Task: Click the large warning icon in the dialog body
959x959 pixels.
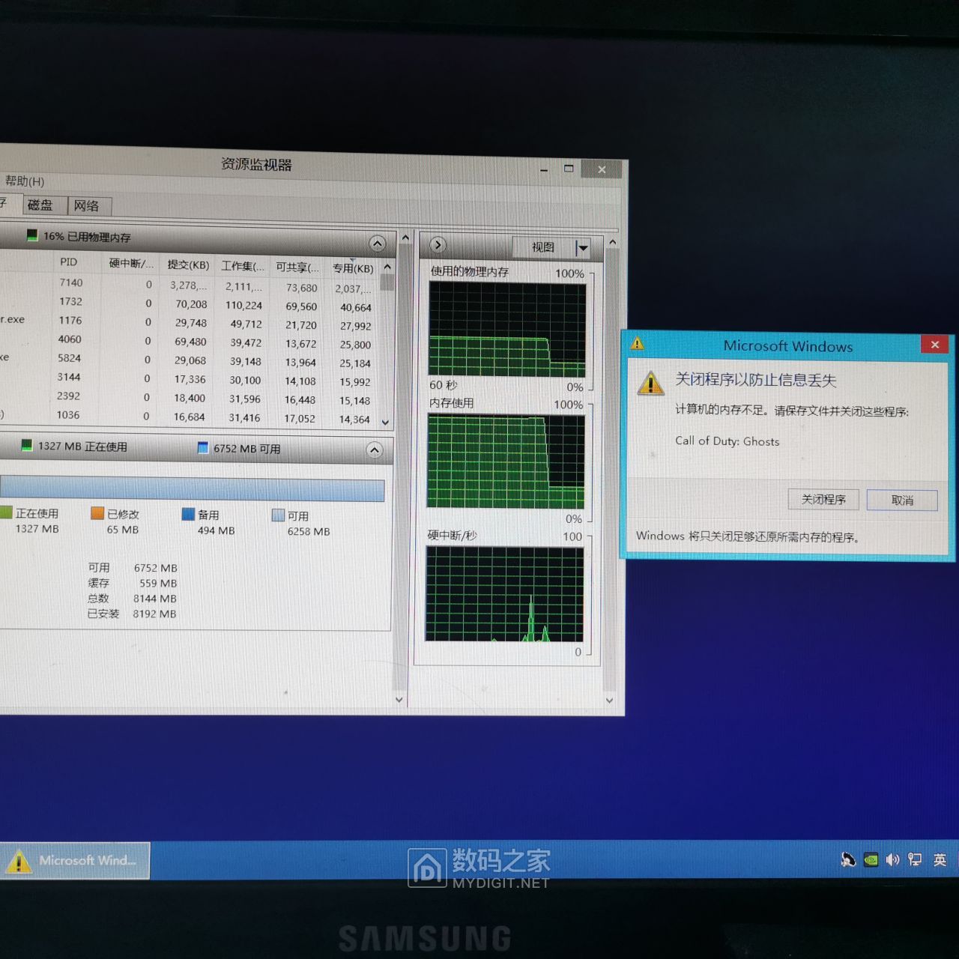Action: point(650,383)
